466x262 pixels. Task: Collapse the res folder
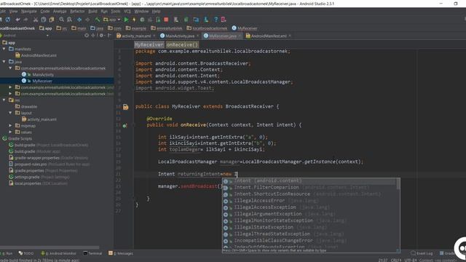click(4, 100)
